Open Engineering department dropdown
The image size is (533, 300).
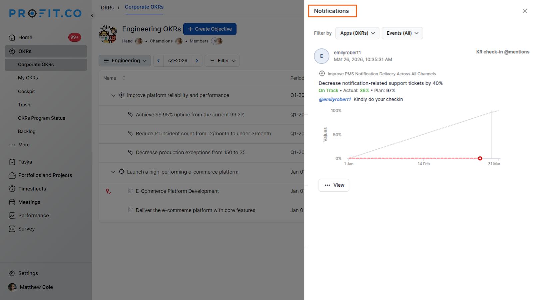125,61
